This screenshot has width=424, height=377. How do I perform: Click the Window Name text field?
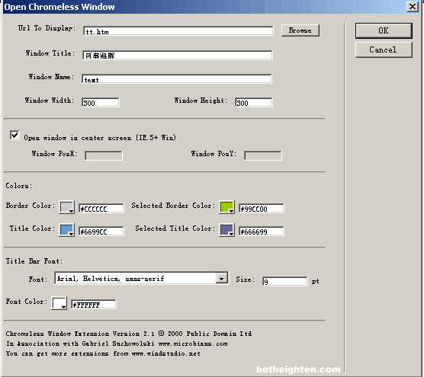click(177, 78)
